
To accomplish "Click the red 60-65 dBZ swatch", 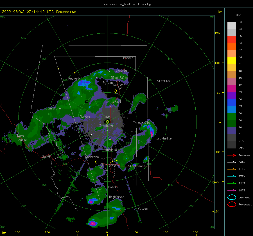I will coord(232,39).
